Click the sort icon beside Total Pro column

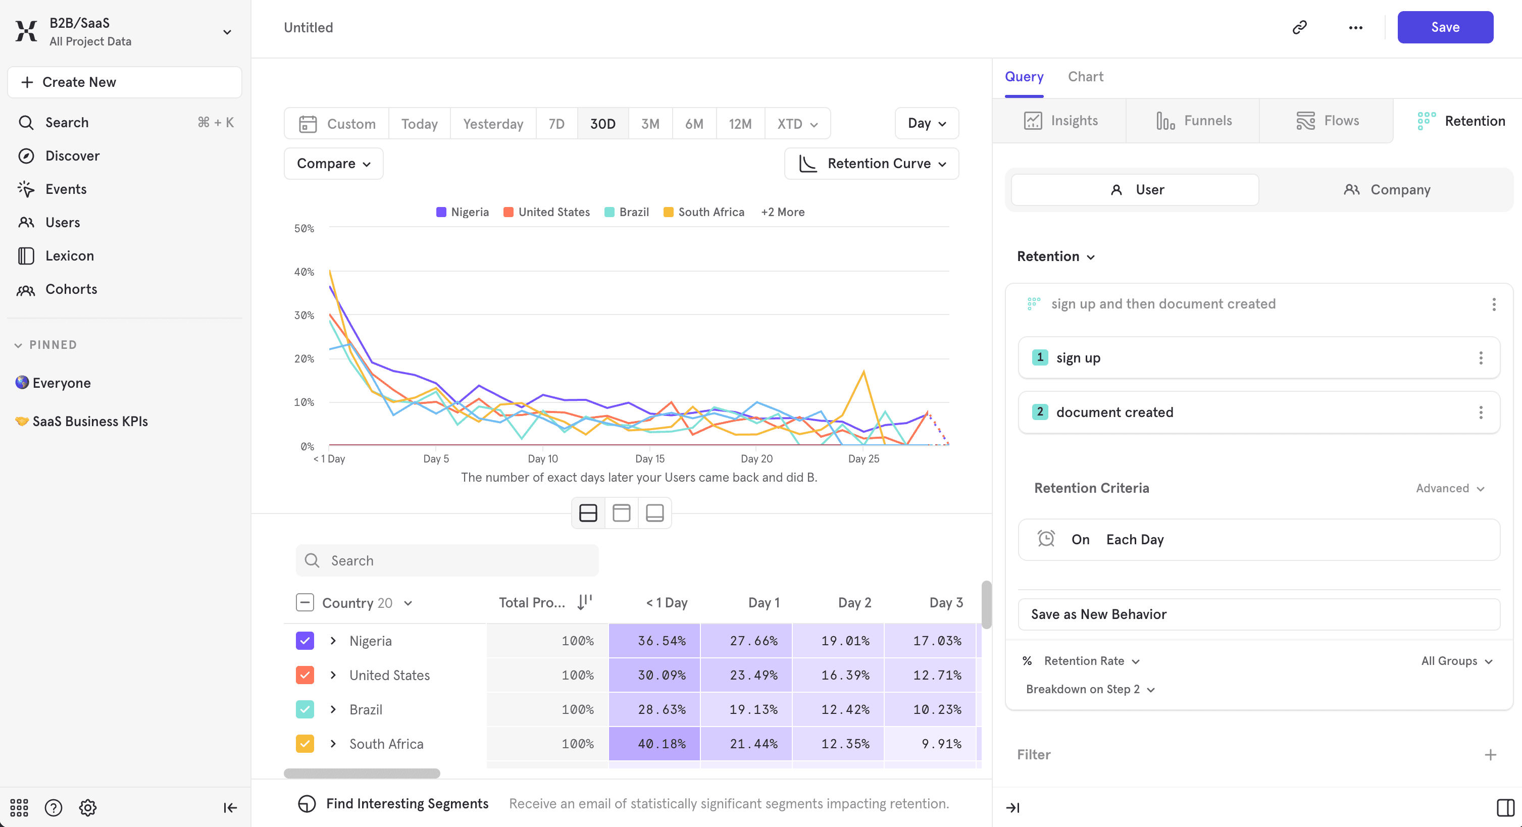pyautogui.click(x=584, y=602)
